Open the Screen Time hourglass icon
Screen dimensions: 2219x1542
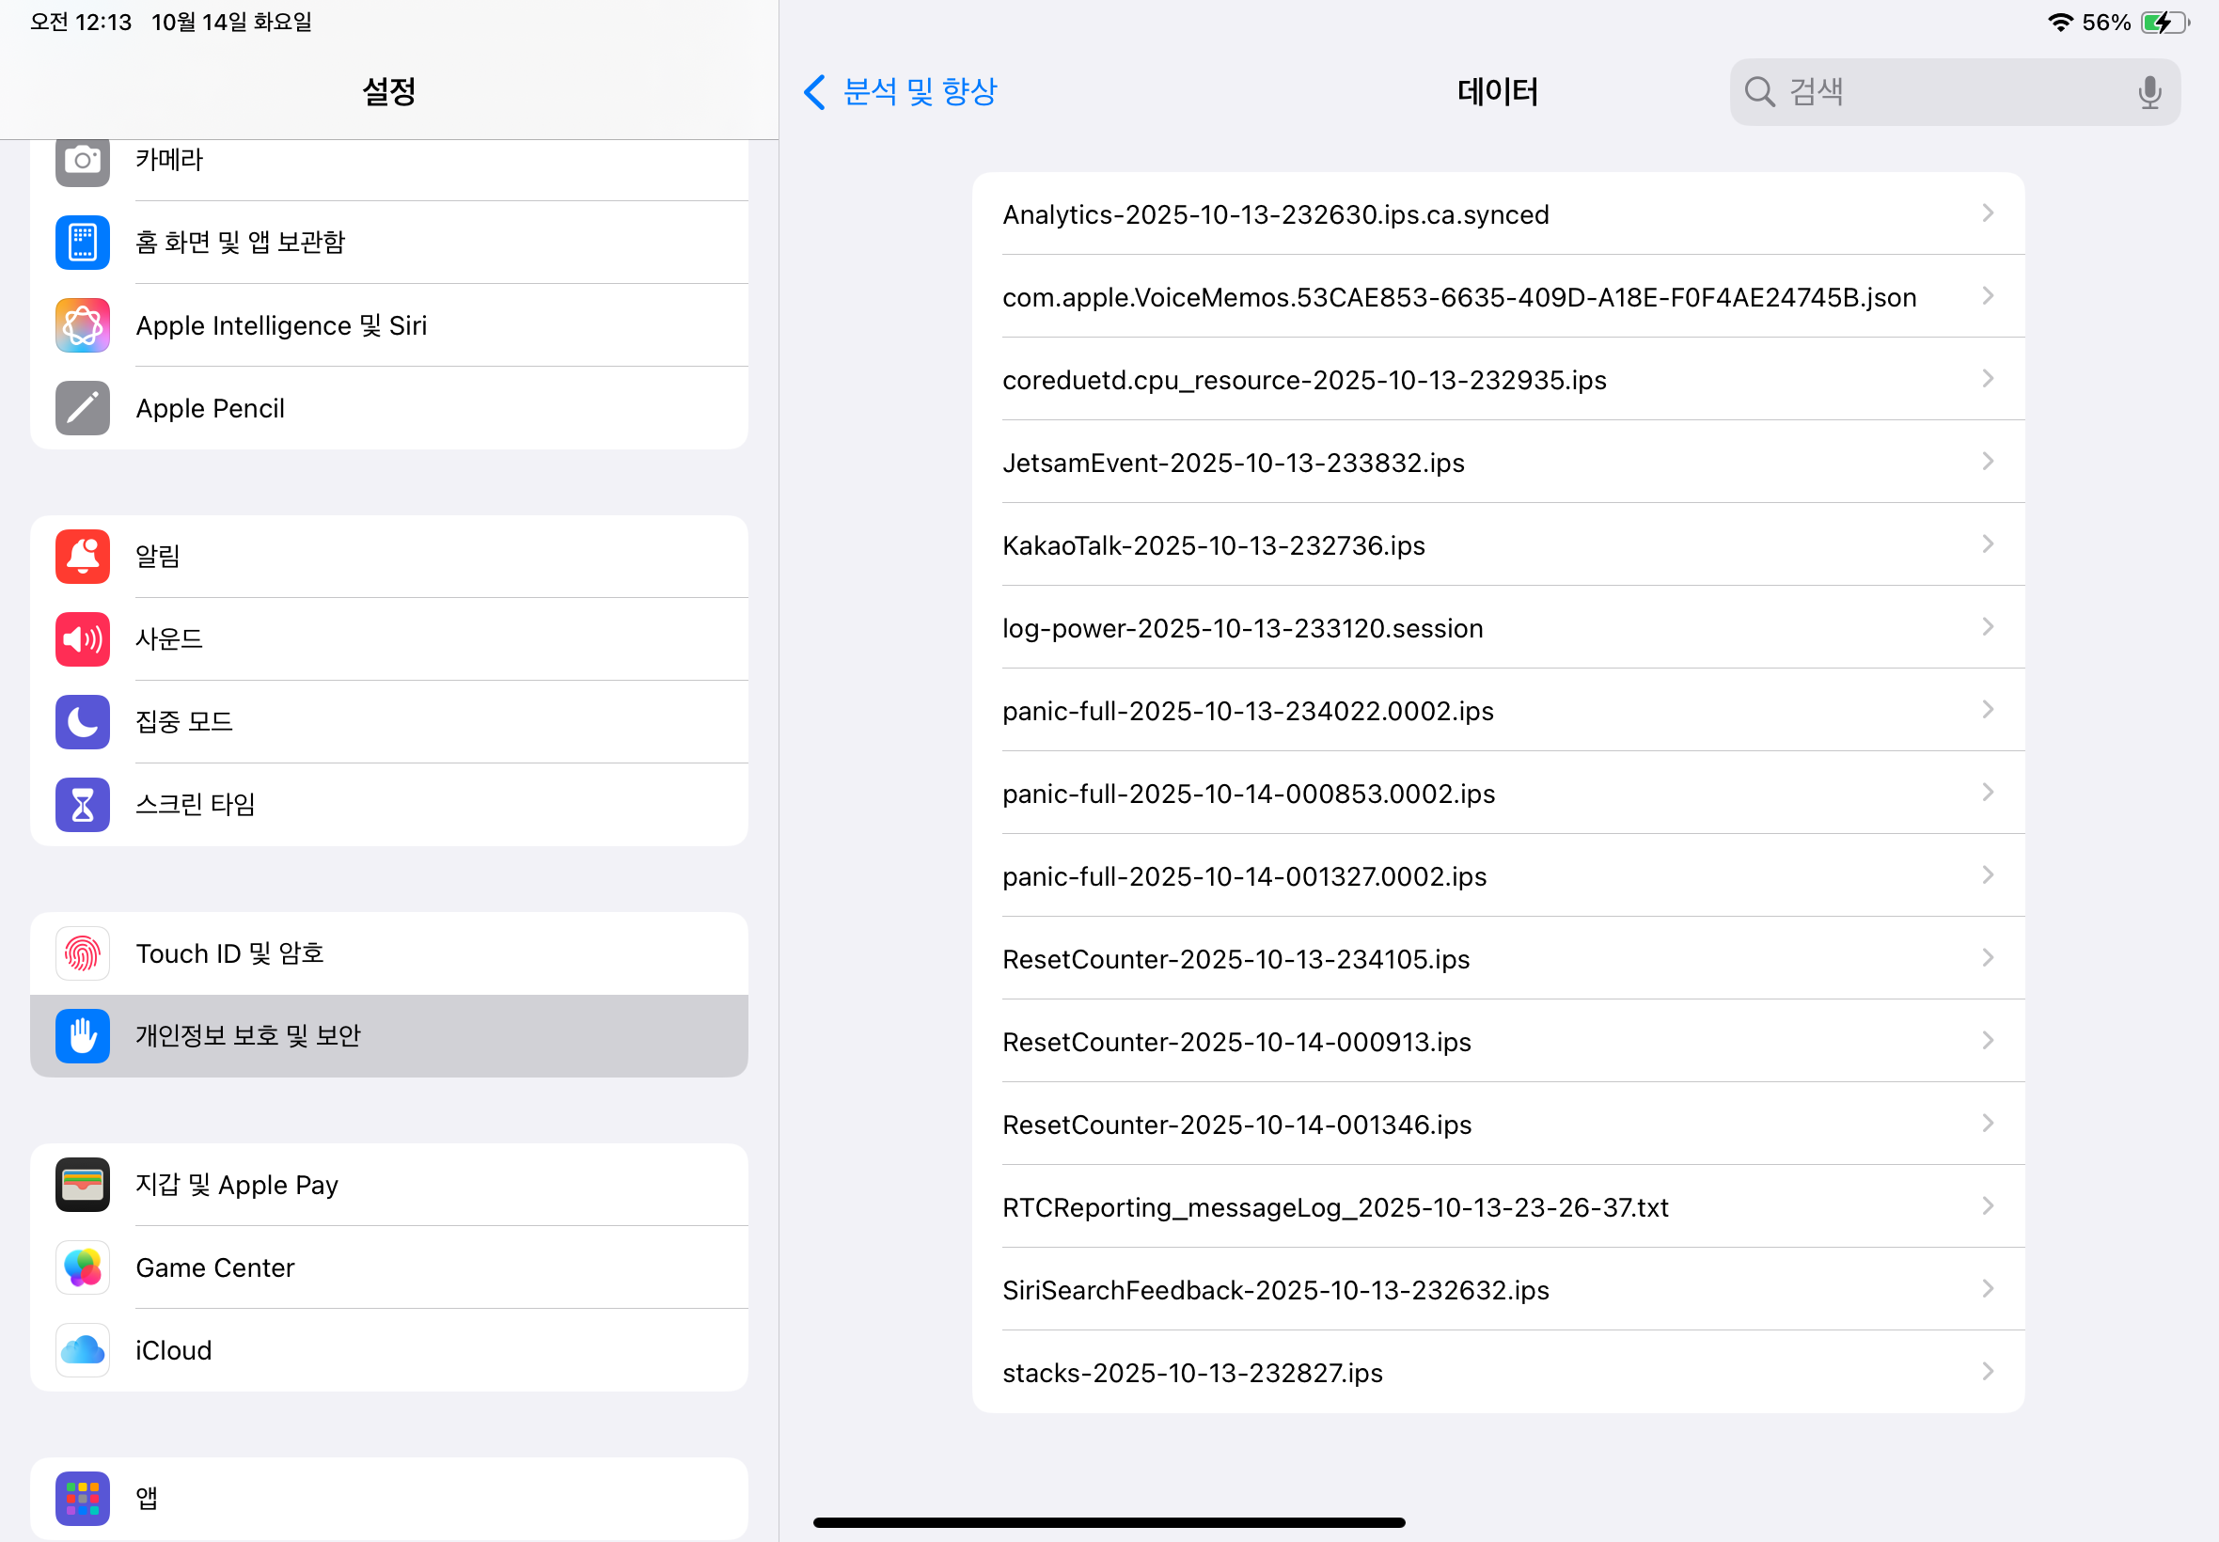[82, 804]
